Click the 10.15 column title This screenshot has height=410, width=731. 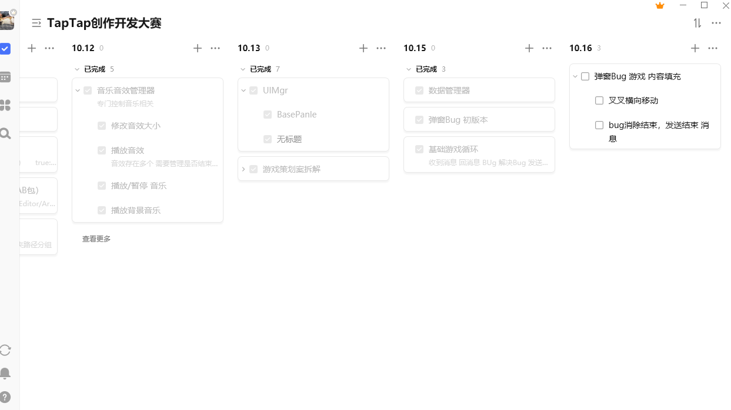point(415,48)
